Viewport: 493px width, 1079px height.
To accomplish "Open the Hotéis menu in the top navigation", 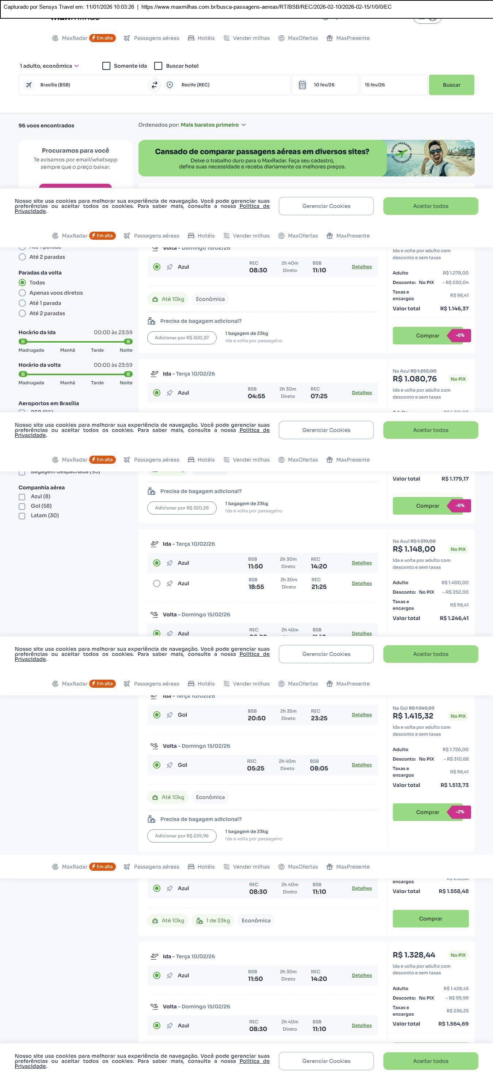I will tap(201, 38).
